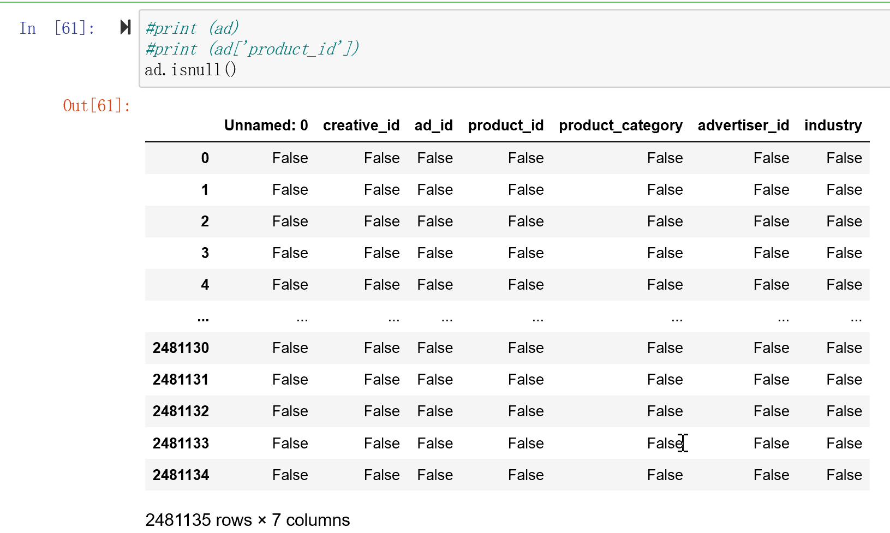Click row index 2481134
Screen dimensions: 890x533
coord(181,475)
